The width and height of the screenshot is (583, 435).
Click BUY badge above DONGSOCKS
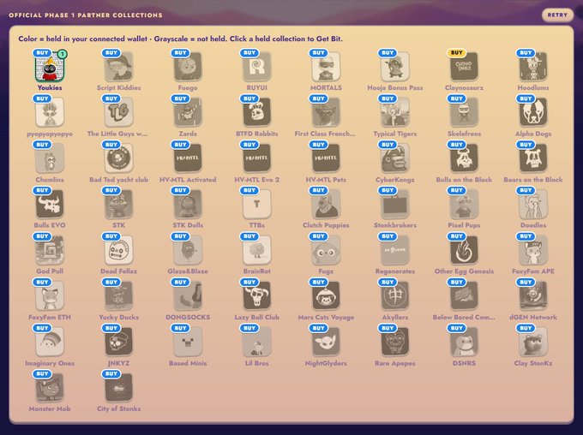coord(180,282)
